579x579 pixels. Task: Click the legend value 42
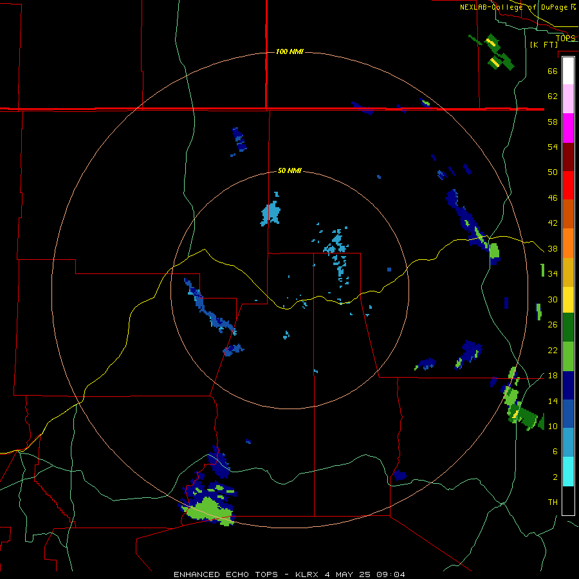tap(553, 223)
